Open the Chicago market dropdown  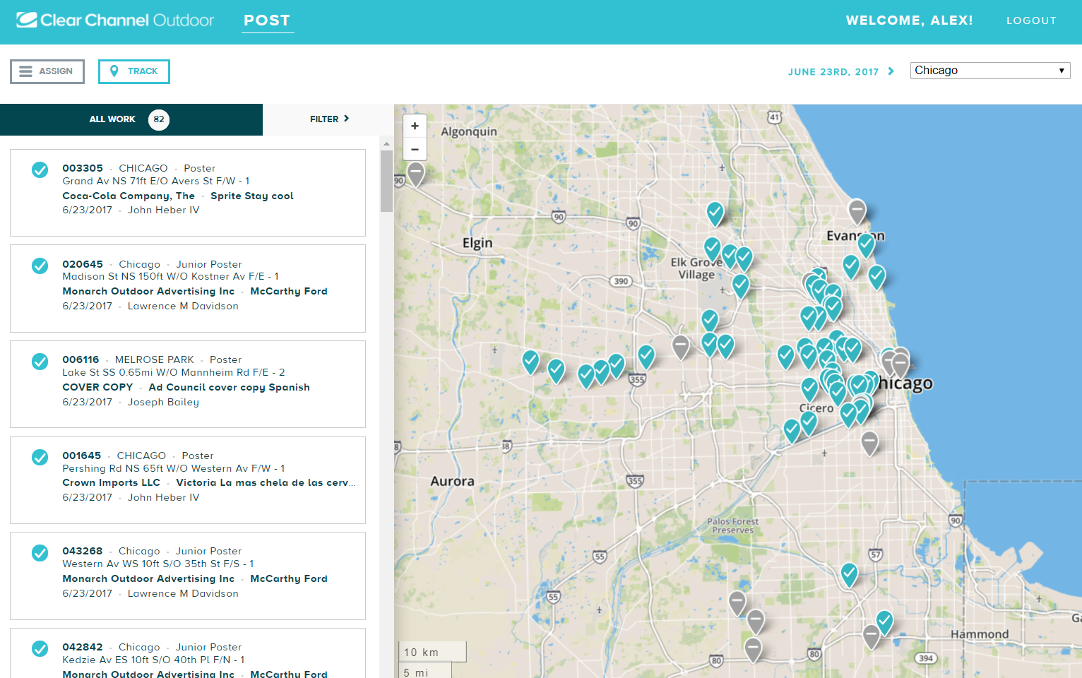pyautogui.click(x=989, y=70)
